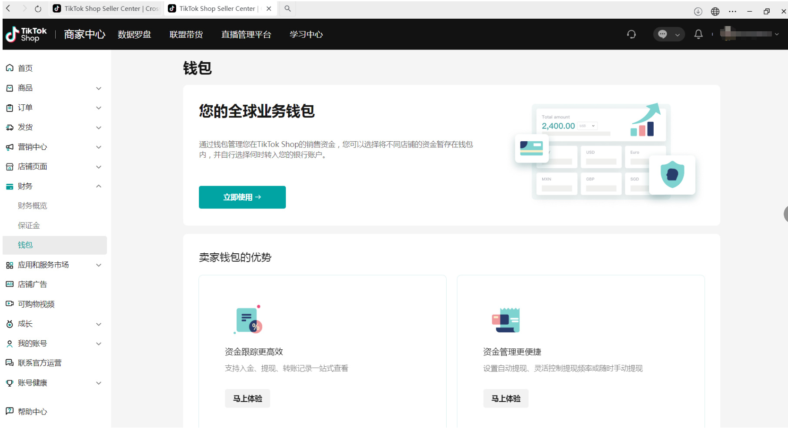
Task: Click the 帮助中心 question icon
Action: 10,411
